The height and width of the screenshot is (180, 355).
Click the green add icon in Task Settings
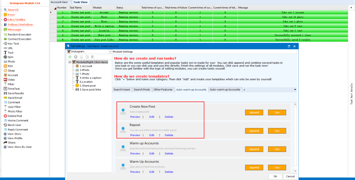click(x=70, y=57)
